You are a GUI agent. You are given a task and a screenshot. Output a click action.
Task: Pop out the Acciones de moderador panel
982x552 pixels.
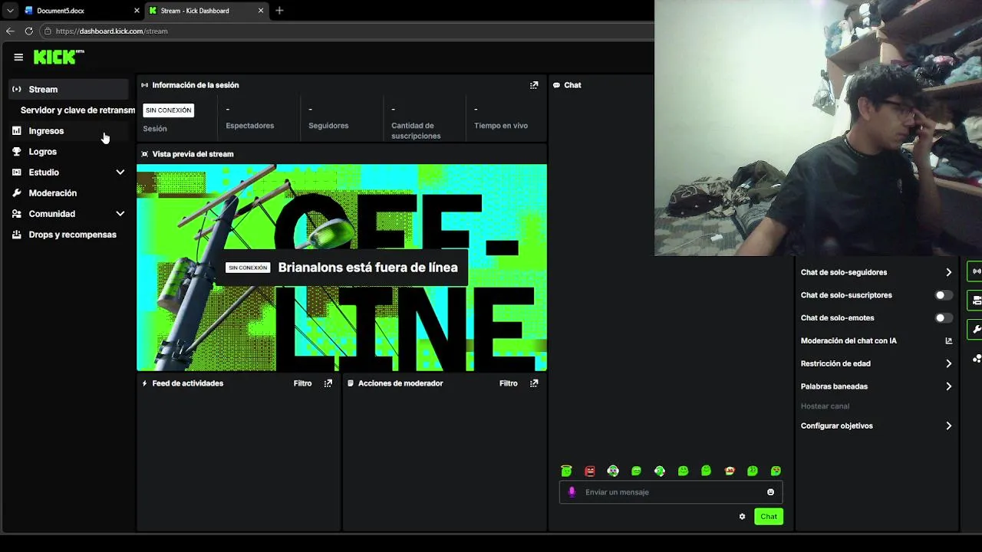pos(534,383)
